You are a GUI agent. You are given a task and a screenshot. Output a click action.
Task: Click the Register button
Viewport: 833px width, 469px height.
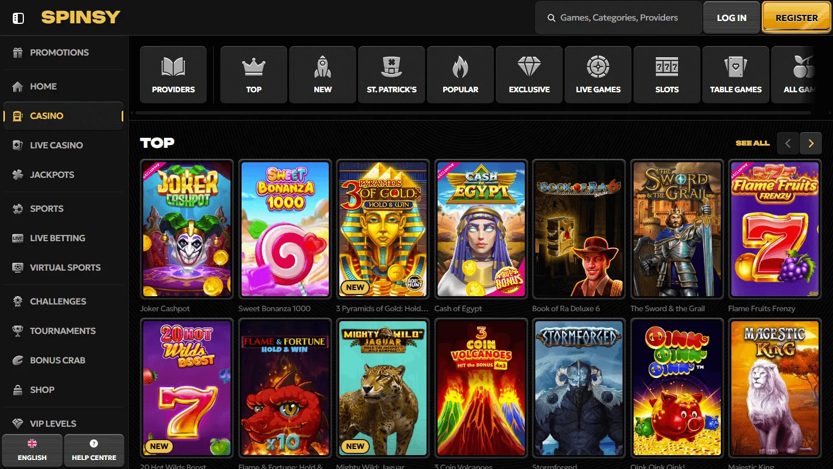[x=796, y=17]
